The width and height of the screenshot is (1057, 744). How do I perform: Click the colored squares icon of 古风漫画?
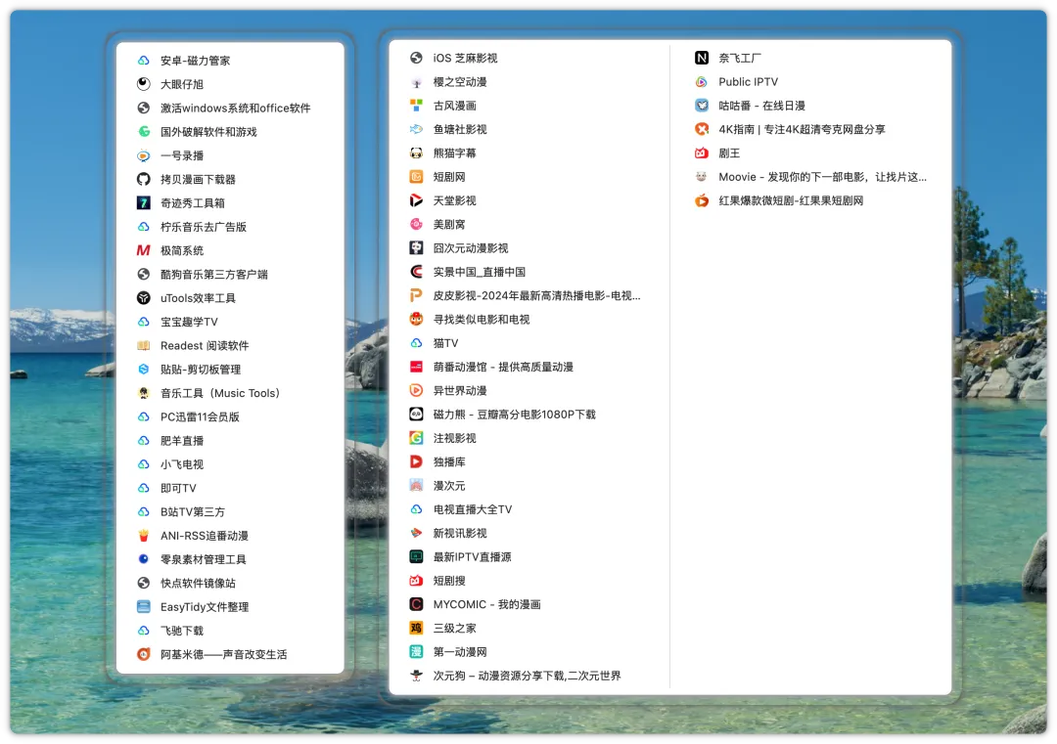[x=417, y=106]
